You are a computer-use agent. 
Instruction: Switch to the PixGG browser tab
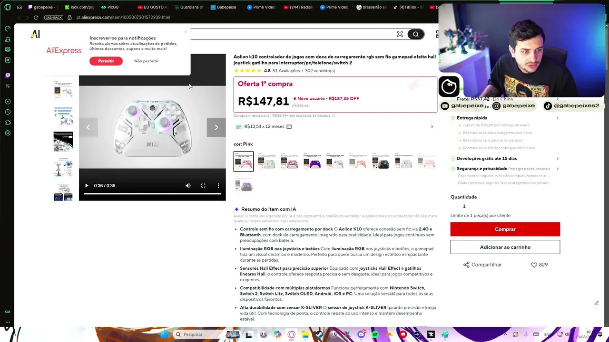tap(110, 7)
